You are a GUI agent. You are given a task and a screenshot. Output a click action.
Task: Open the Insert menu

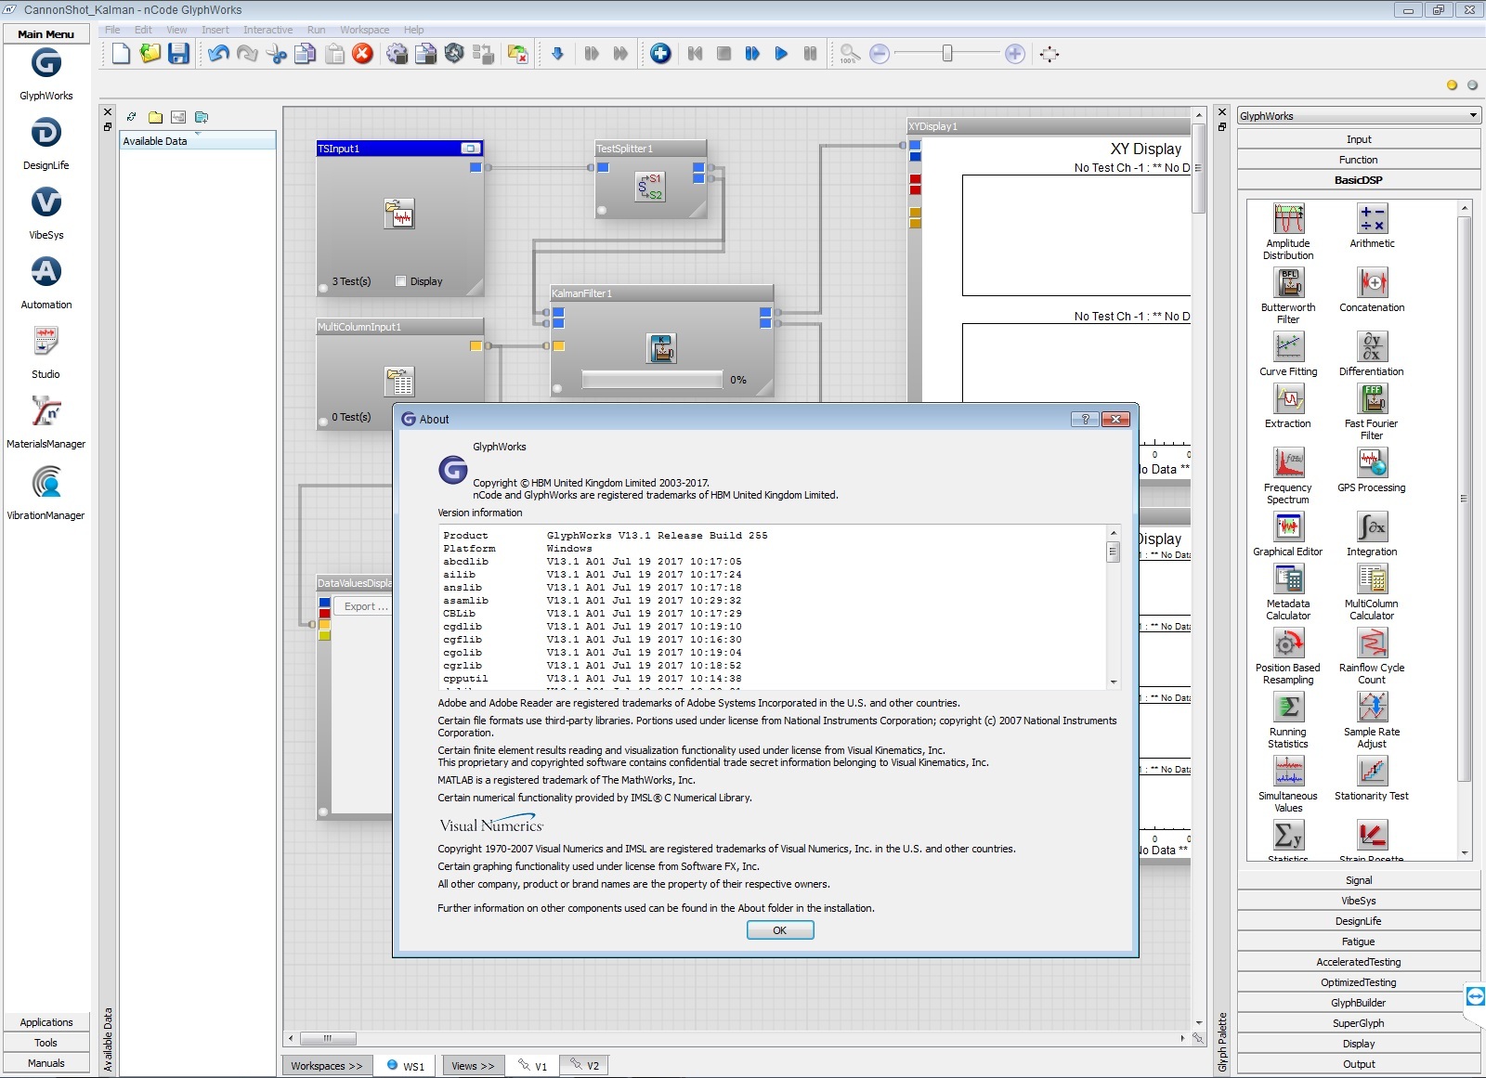pyautogui.click(x=215, y=30)
